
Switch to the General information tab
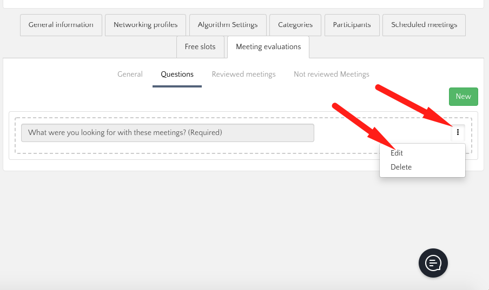[61, 25]
